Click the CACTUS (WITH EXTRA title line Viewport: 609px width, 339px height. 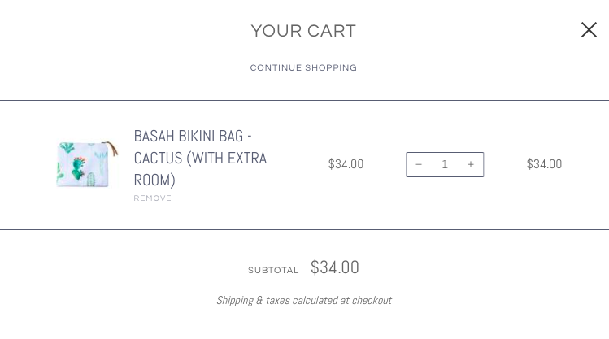[x=200, y=158]
